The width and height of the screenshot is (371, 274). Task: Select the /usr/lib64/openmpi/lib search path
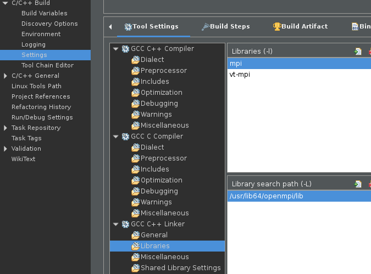pyautogui.click(x=266, y=196)
